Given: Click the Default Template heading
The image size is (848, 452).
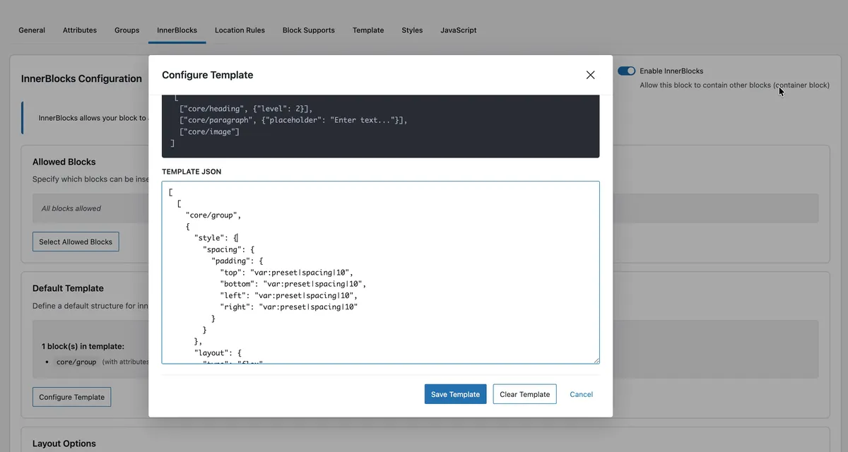Looking at the screenshot, I should click(68, 288).
